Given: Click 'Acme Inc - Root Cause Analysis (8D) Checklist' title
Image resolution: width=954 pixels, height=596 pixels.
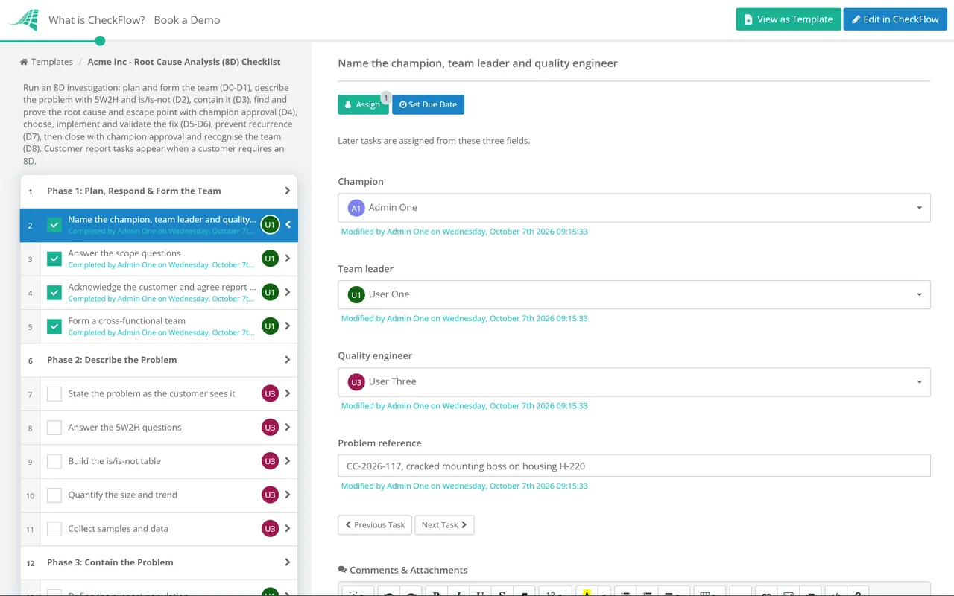Looking at the screenshot, I should coord(184,62).
